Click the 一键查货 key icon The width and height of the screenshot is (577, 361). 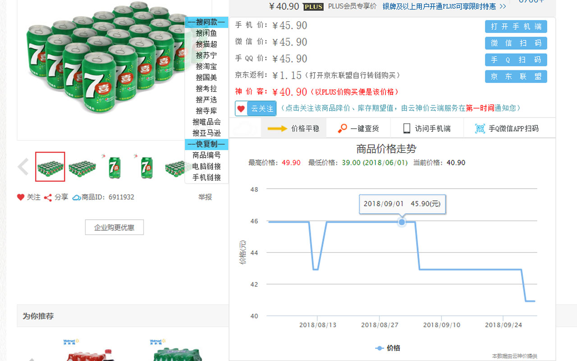click(x=343, y=128)
